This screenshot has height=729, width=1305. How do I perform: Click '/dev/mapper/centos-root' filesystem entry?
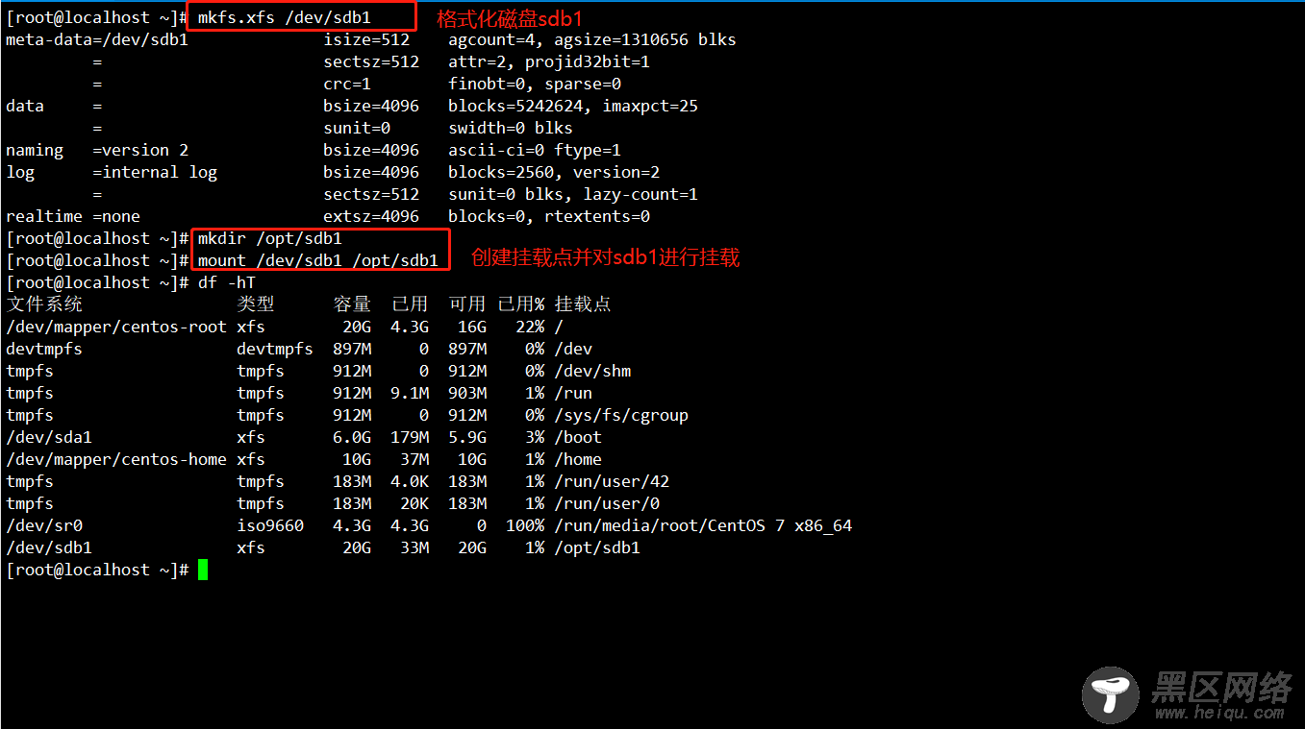pyautogui.click(x=116, y=327)
